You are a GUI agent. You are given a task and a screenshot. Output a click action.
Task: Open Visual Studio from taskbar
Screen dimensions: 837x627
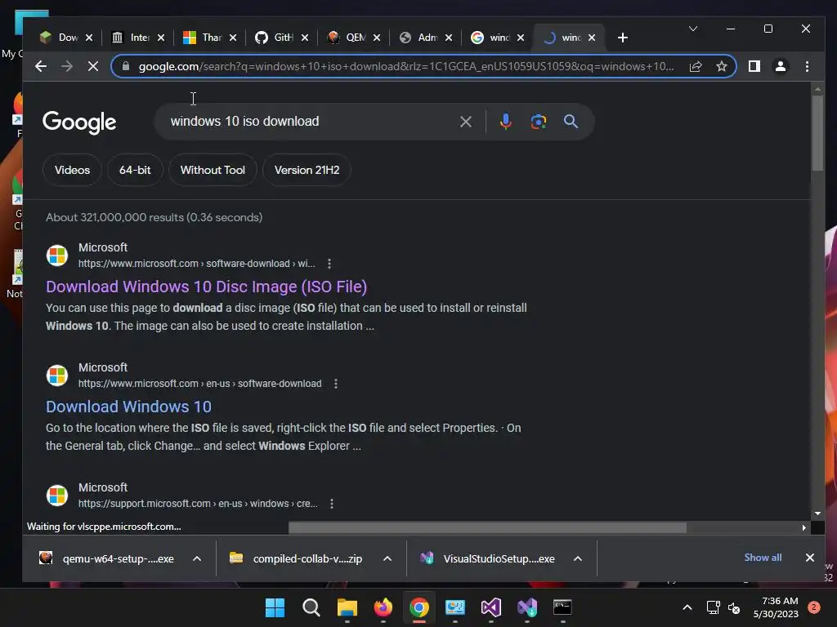point(490,607)
